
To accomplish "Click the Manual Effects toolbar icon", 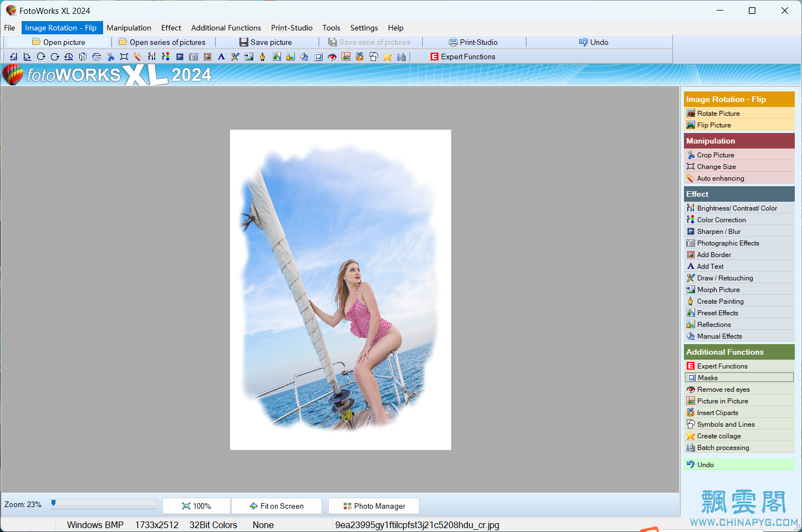I will point(304,57).
